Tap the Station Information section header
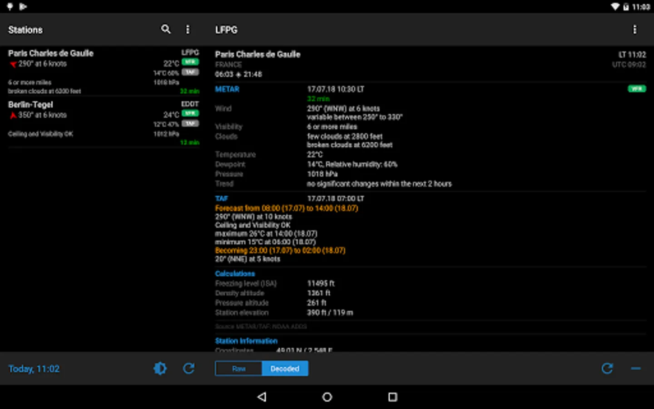Screen dimensions: 654x409 246,341
